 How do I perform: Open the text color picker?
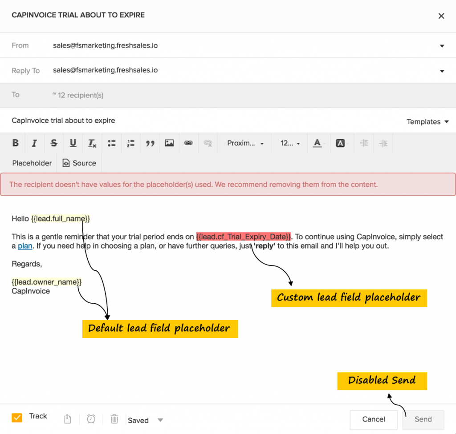(x=318, y=143)
